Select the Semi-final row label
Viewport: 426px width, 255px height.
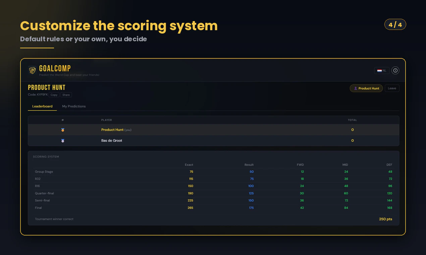pos(43,200)
